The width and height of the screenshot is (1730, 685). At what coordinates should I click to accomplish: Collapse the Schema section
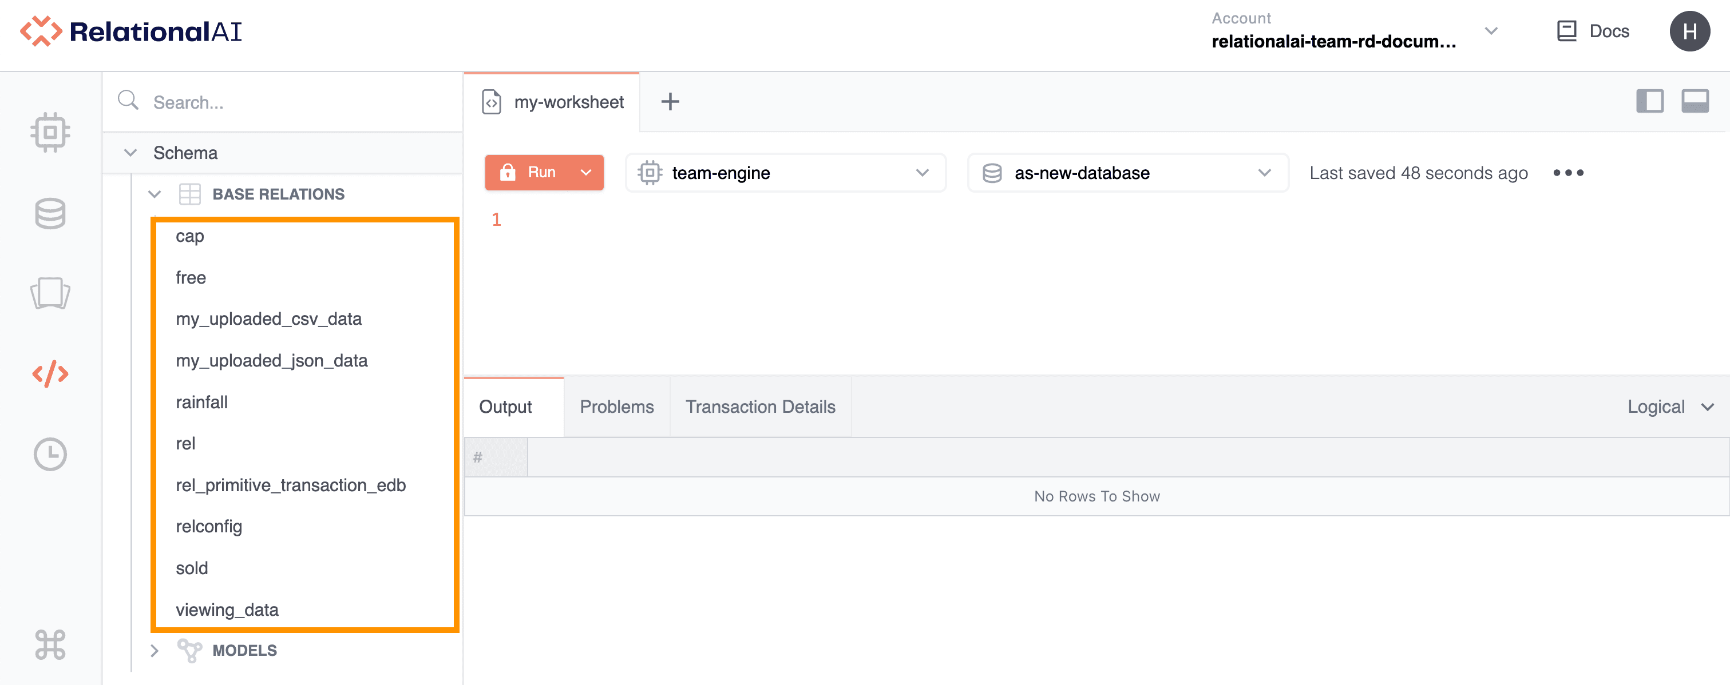131,153
